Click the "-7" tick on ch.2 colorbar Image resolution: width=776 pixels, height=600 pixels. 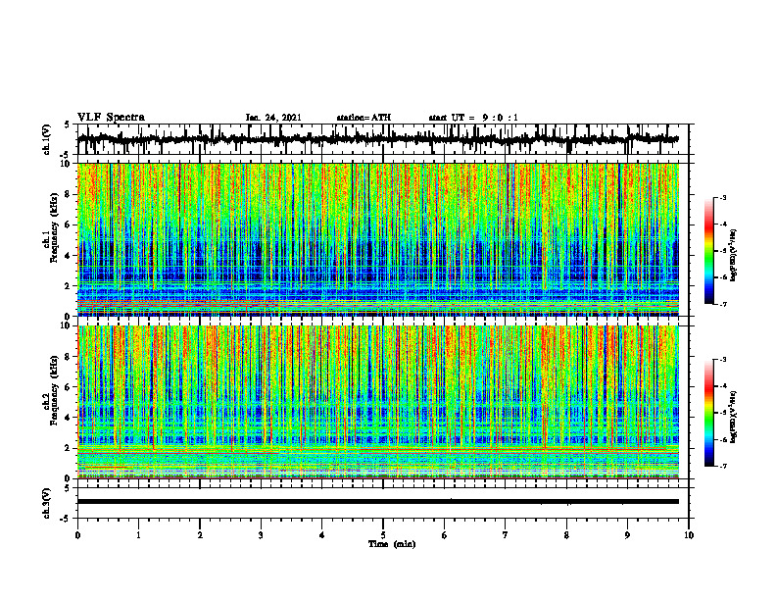722,466
